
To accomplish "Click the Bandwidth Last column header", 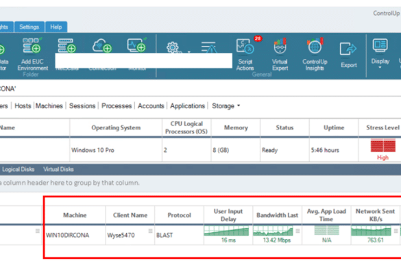I will coord(277,215).
